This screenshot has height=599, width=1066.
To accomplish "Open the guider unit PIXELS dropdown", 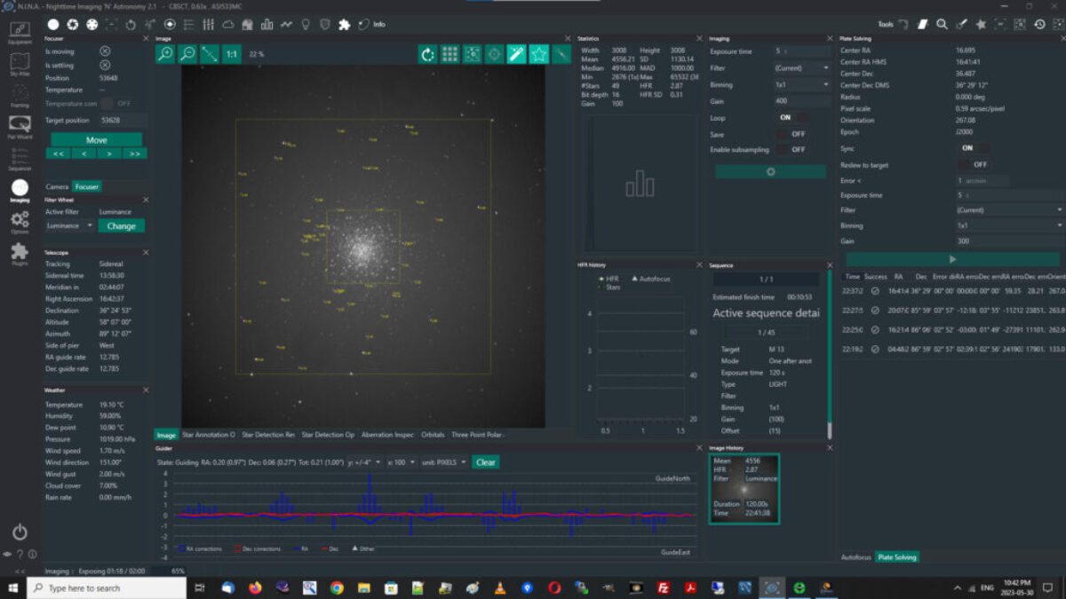I will pyautogui.click(x=444, y=462).
